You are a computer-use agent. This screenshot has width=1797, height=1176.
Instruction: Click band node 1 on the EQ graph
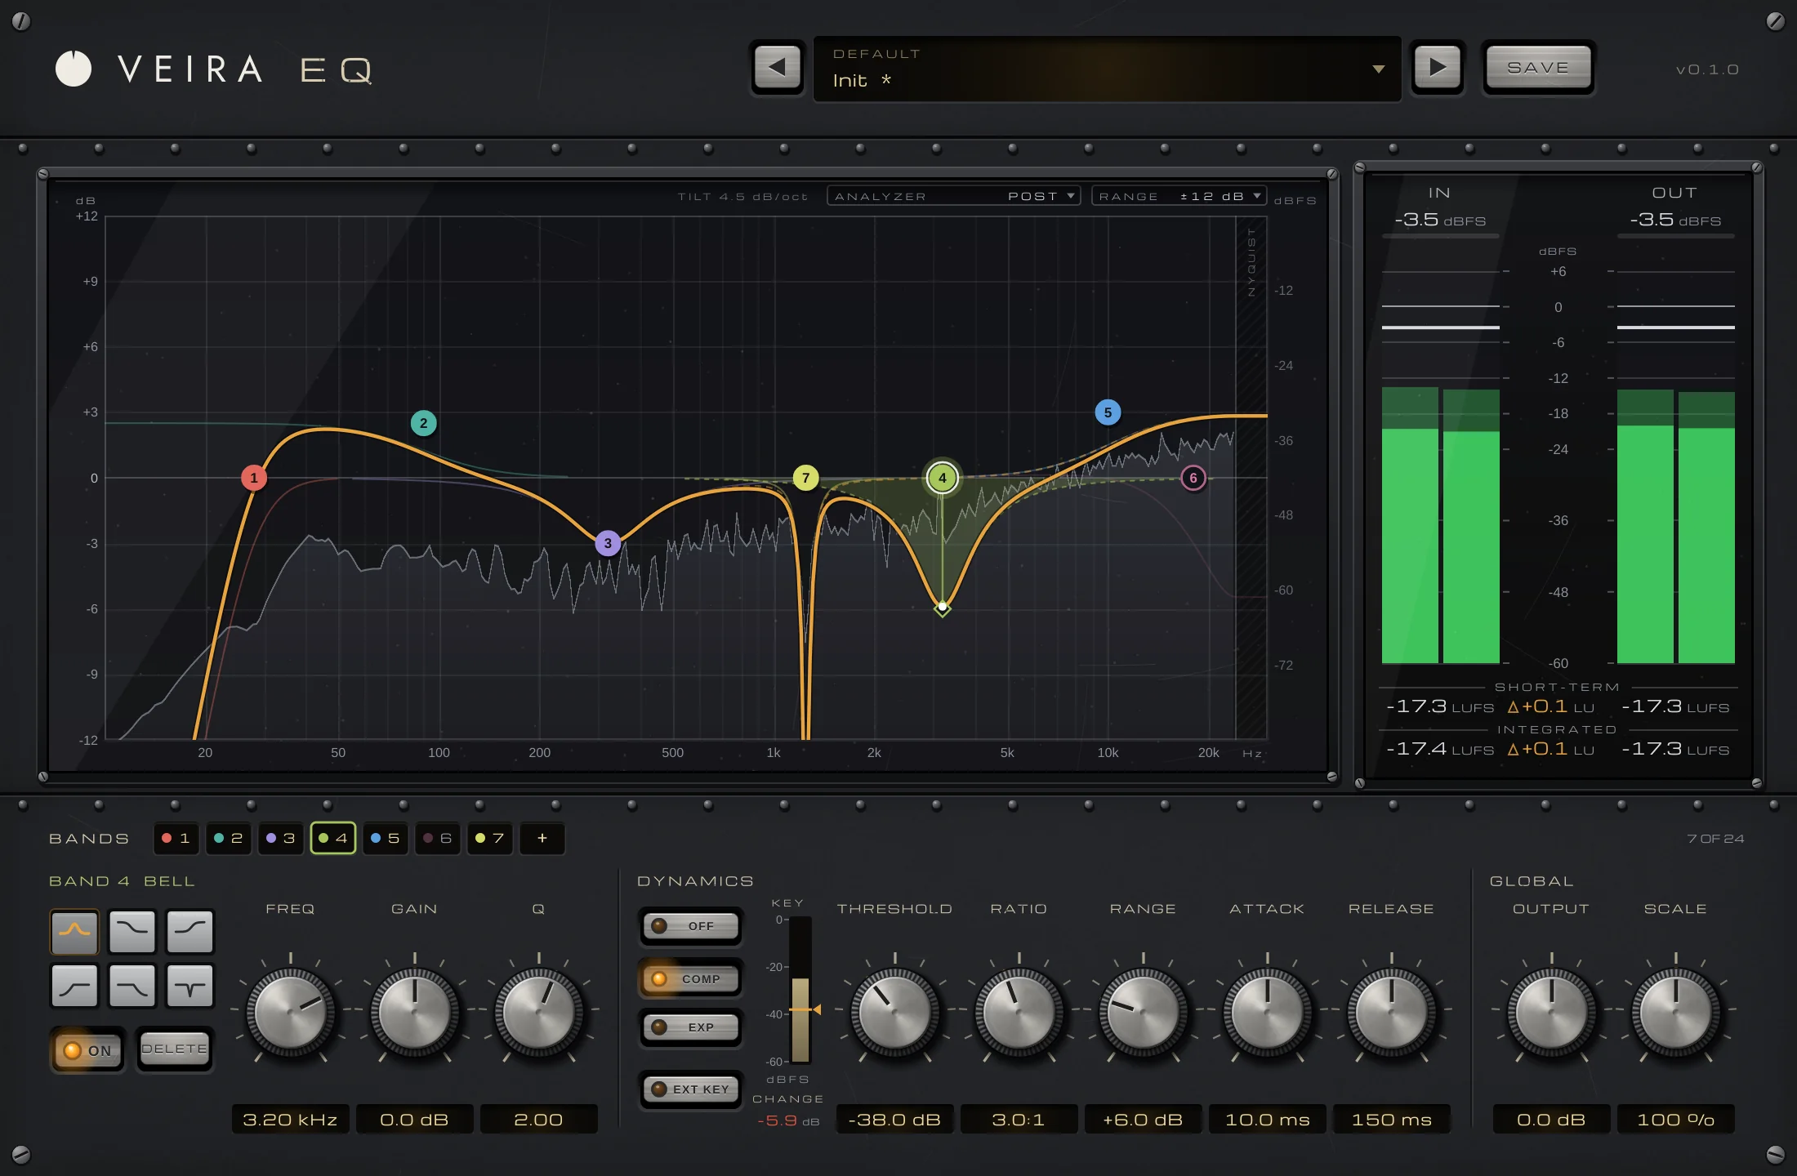pos(254,478)
